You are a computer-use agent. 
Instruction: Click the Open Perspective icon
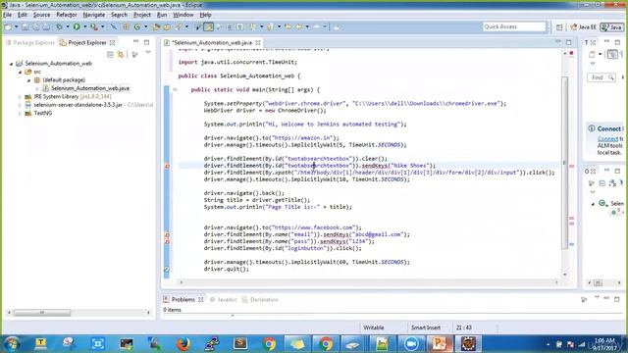(x=559, y=26)
